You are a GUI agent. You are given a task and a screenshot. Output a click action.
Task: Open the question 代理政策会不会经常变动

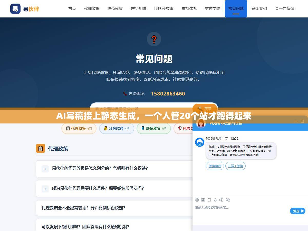coord(83,208)
